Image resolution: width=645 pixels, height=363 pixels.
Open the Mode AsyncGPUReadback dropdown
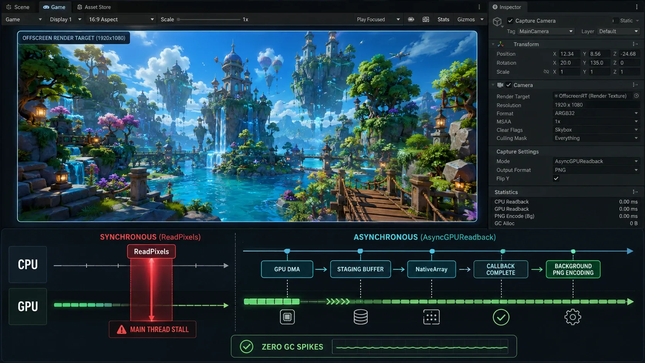coord(596,161)
